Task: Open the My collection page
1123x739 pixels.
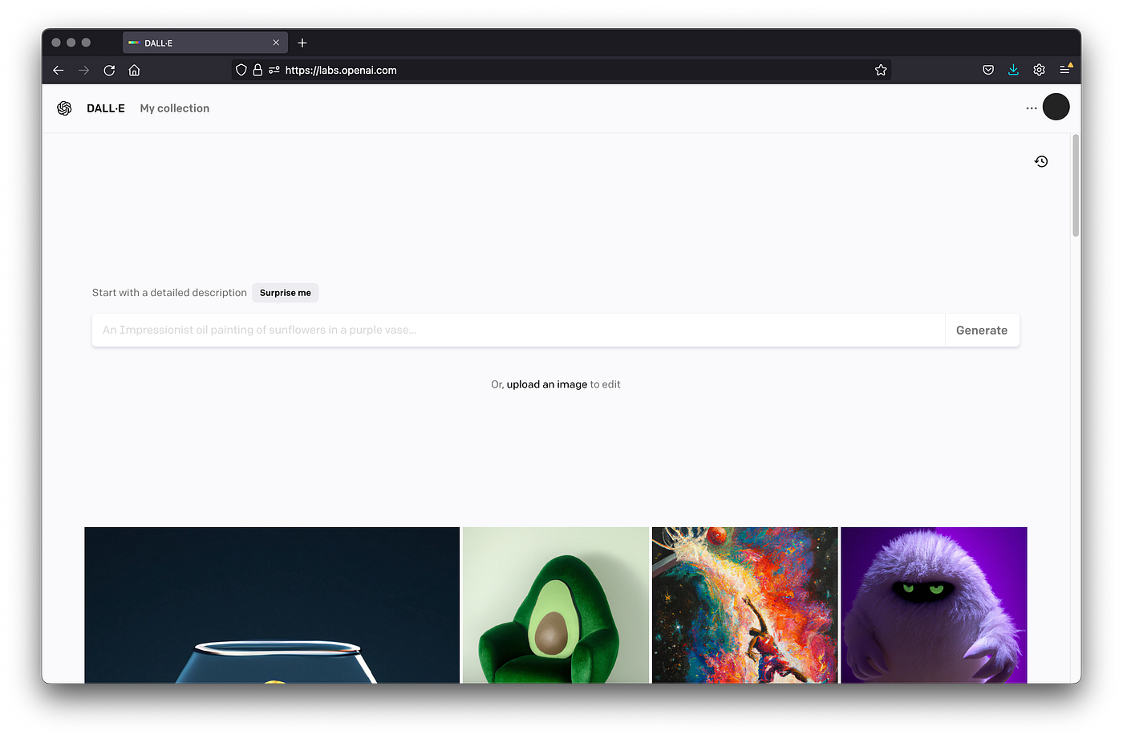Action: tap(174, 108)
